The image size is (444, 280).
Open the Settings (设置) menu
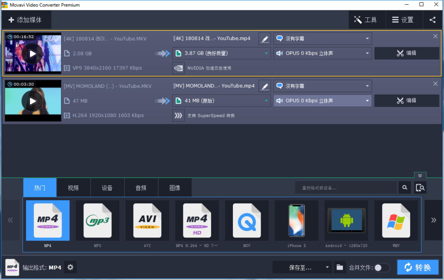404,20
